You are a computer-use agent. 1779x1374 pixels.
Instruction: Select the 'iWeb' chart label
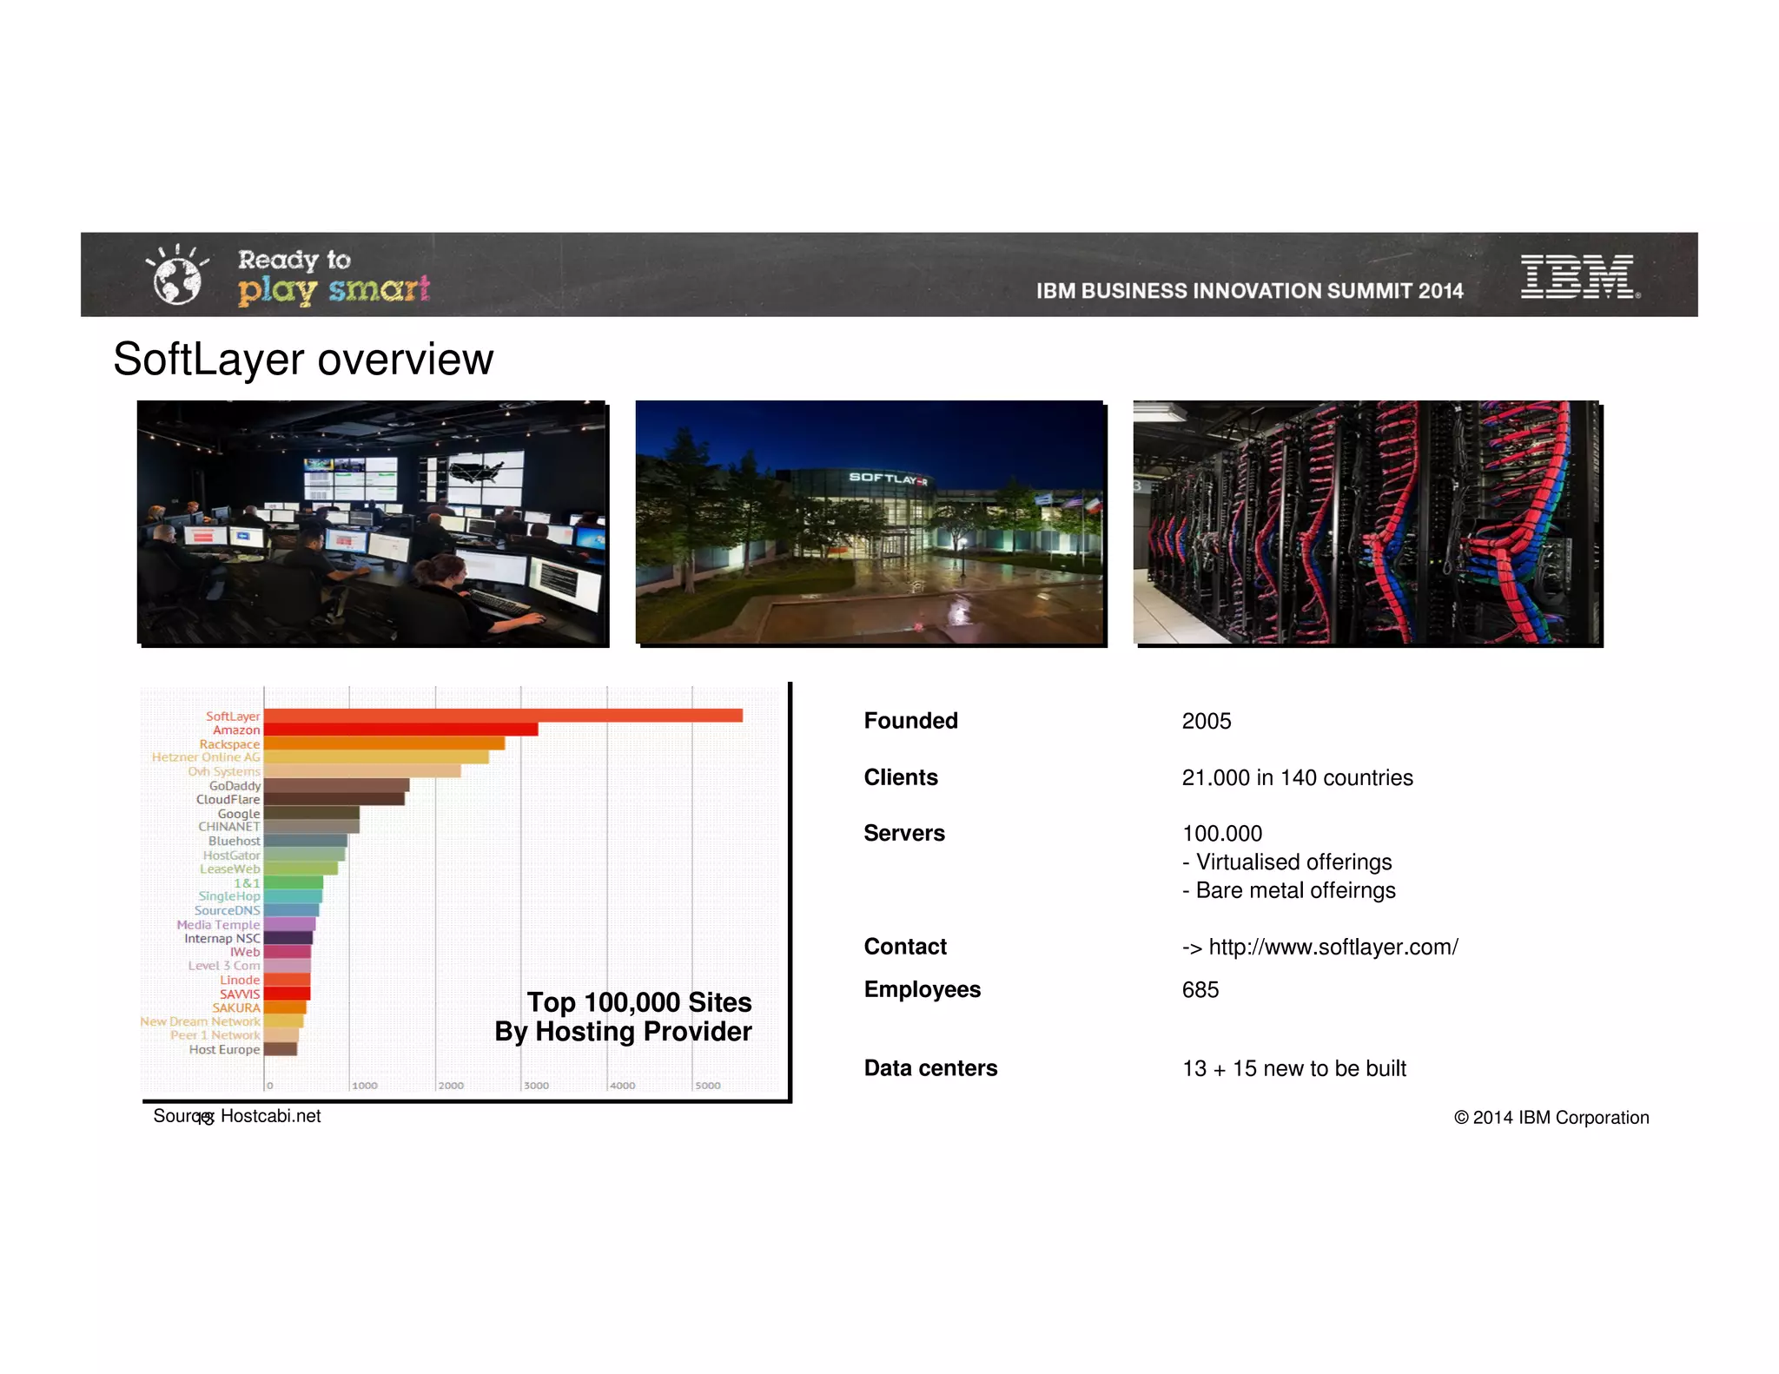coord(245,952)
